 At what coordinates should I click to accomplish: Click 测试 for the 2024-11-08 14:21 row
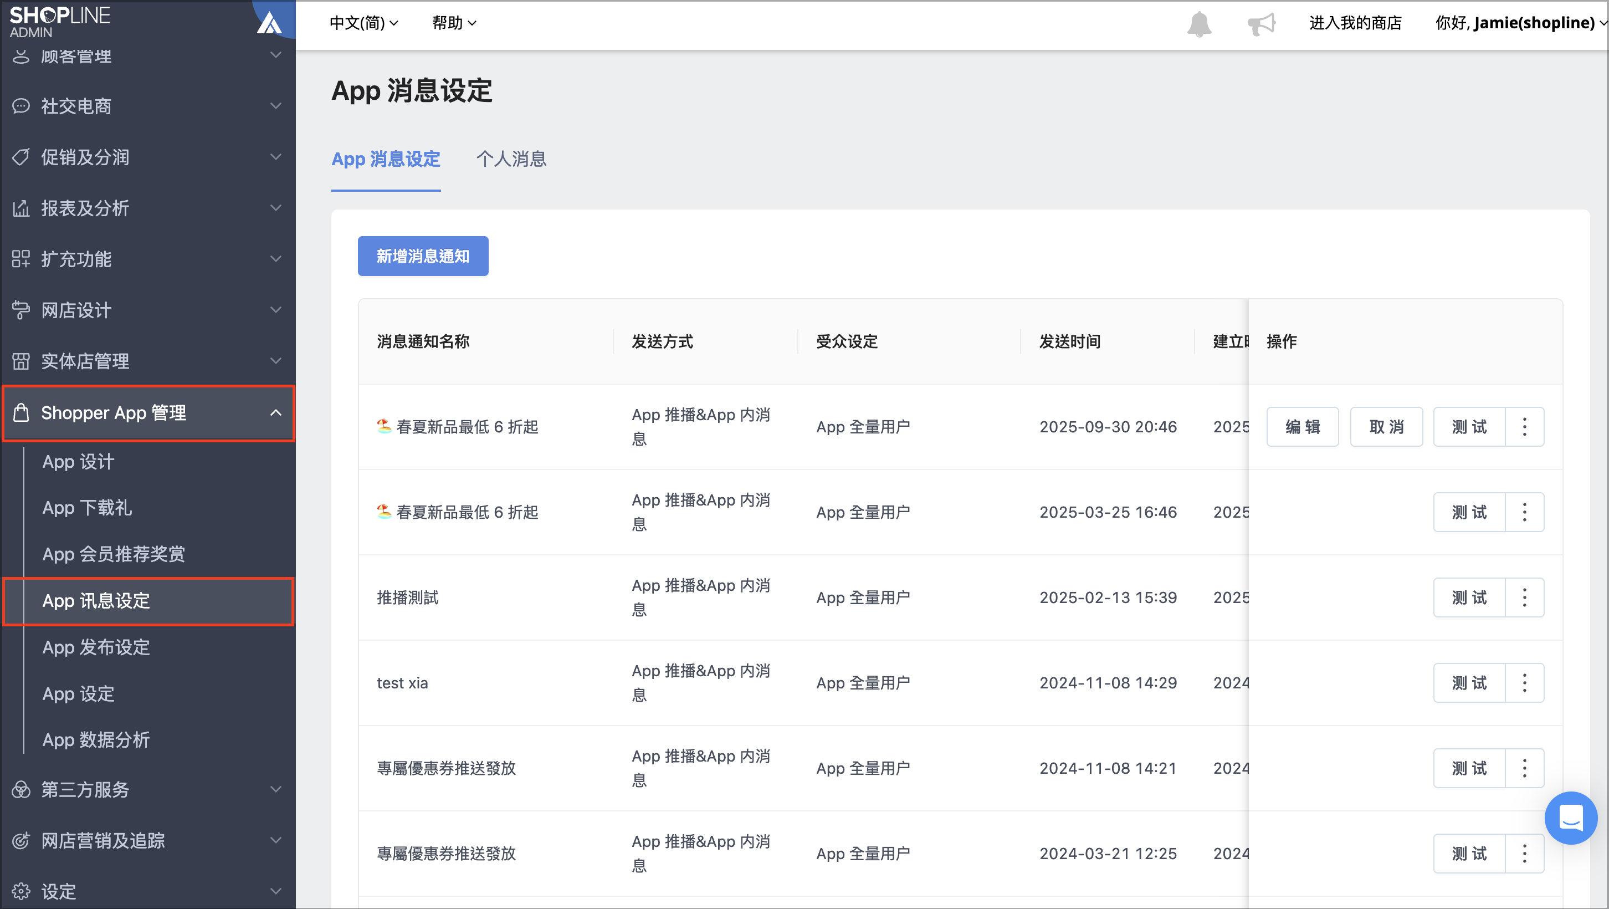[x=1469, y=768]
